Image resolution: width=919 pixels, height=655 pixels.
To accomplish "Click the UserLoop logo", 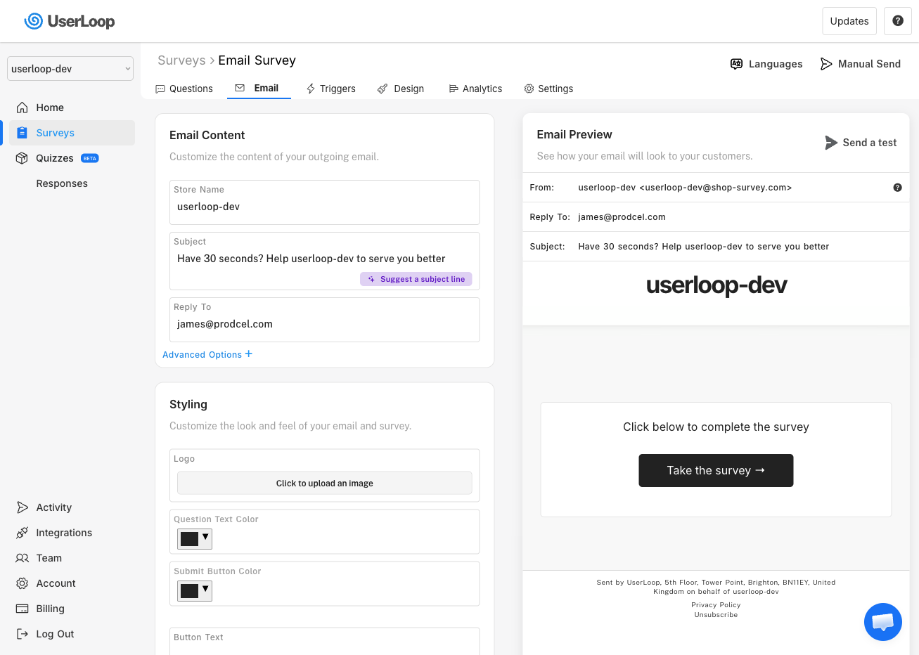I will pyautogui.click(x=69, y=21).
